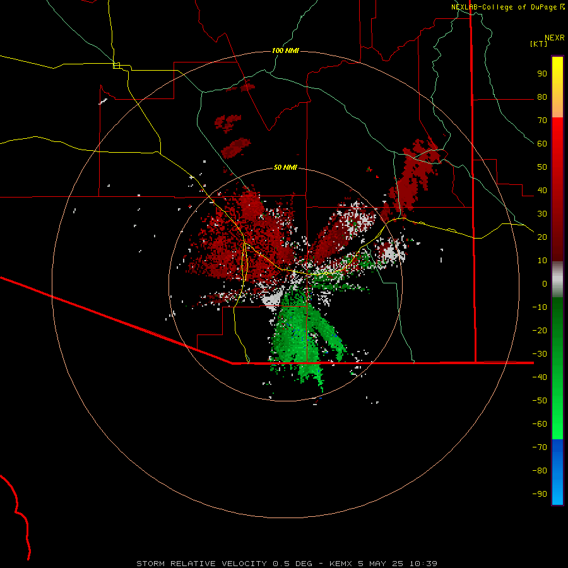Screen dimensions: 568x568
Task: Click the 80 value on the velocity scale
Action: 542,97
